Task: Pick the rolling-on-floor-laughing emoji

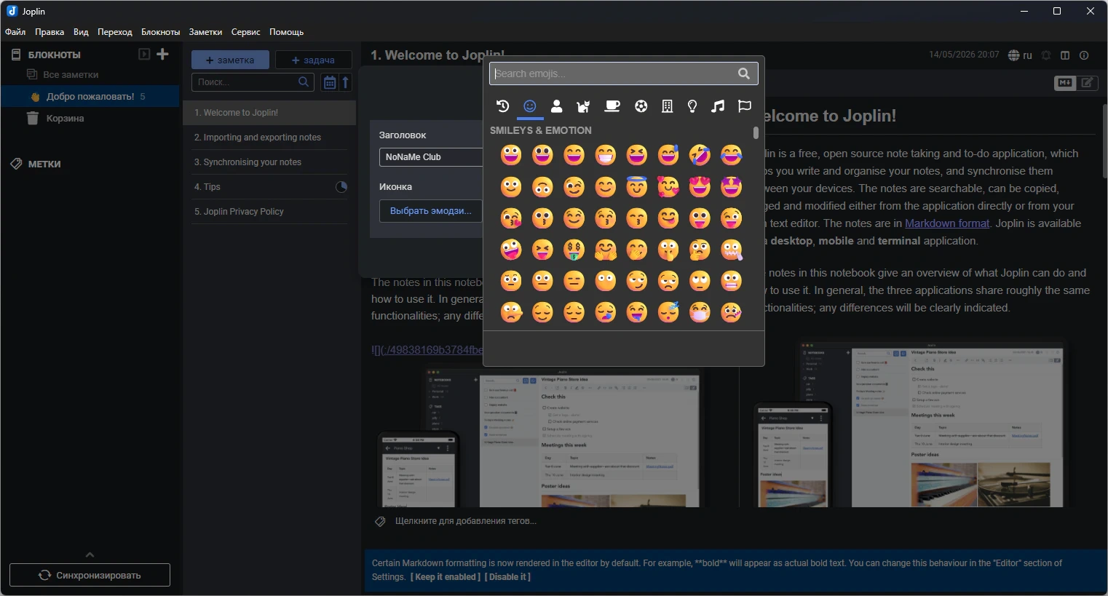Action: pos(700,155)
